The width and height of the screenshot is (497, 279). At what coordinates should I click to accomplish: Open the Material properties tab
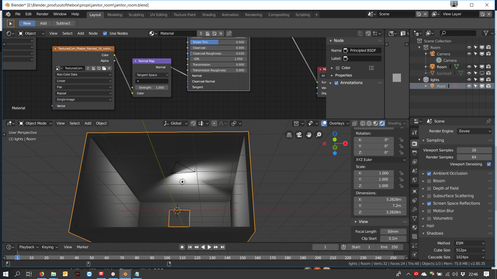tap(414, 228)
